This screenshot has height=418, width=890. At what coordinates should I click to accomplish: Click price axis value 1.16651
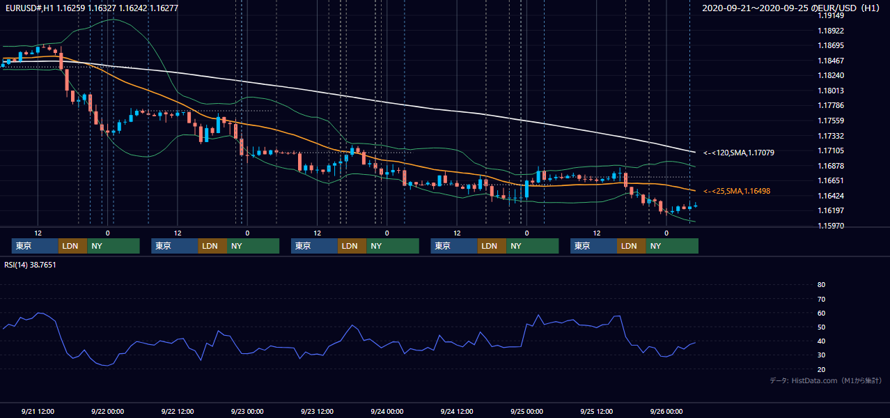point(831,180)
